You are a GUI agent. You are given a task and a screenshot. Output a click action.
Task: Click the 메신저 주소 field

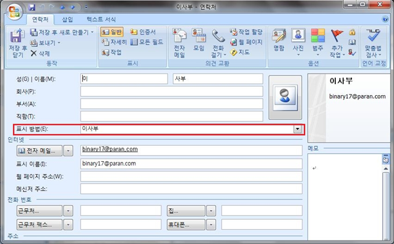click(x=191, y=189)
